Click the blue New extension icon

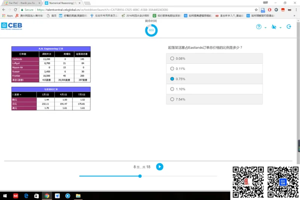point(263,10)
